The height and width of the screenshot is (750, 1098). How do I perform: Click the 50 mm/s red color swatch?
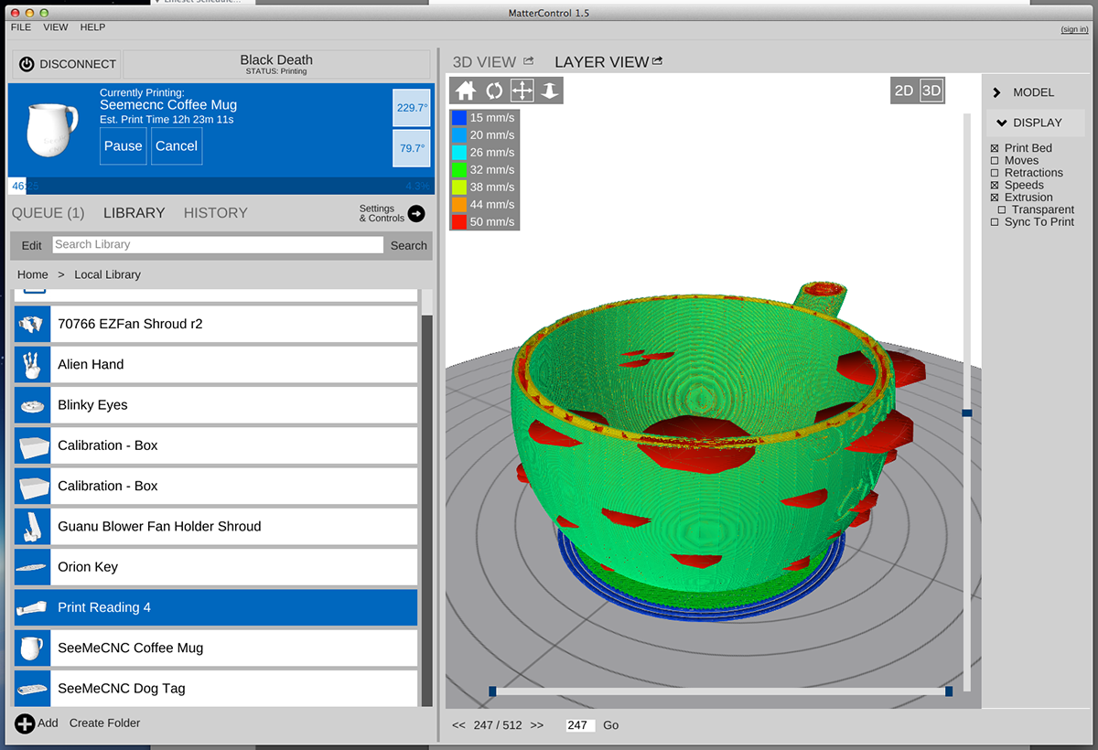(x=458, y=221)
